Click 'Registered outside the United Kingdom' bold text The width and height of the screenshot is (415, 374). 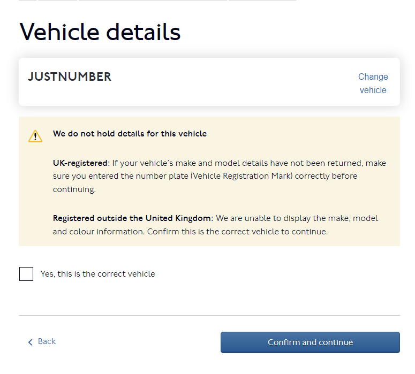133,218
